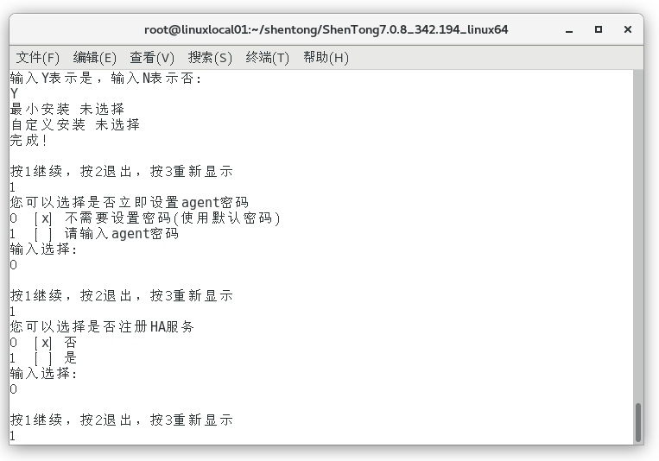The height and width of the screenshot is (461, 659).
Task: Click the line 您可以选择是否注册HA服务
Action: [x=102, y=326]
